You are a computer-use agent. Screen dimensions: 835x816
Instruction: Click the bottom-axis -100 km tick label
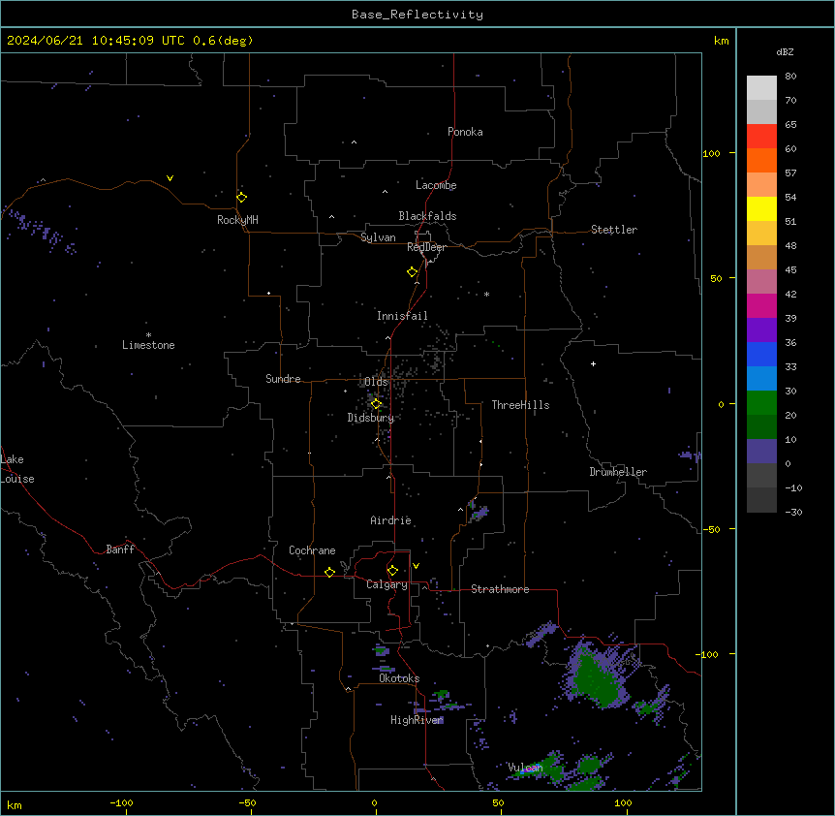[121, 802]
